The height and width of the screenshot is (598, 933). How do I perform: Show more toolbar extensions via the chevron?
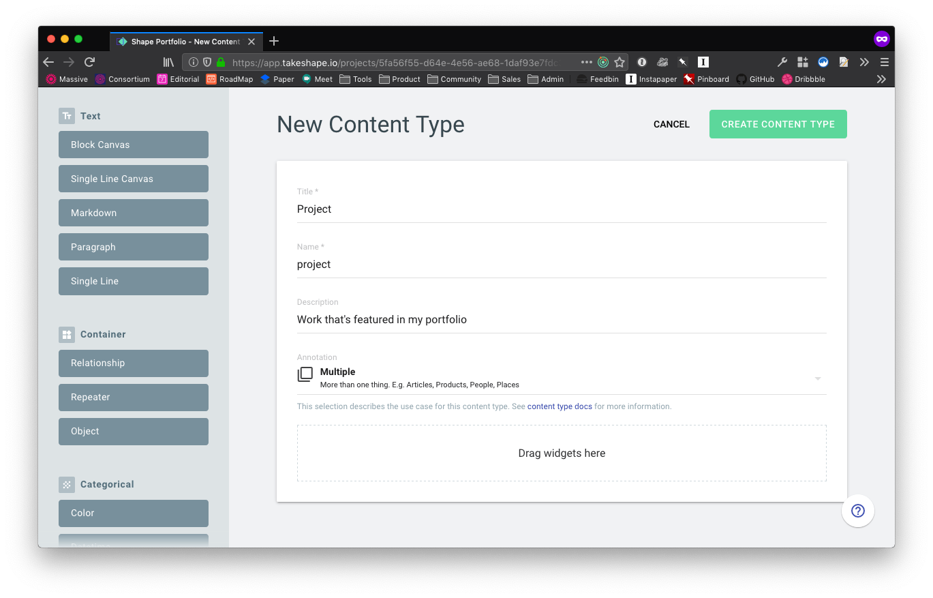pyautogui.click(x=864, y=62)
